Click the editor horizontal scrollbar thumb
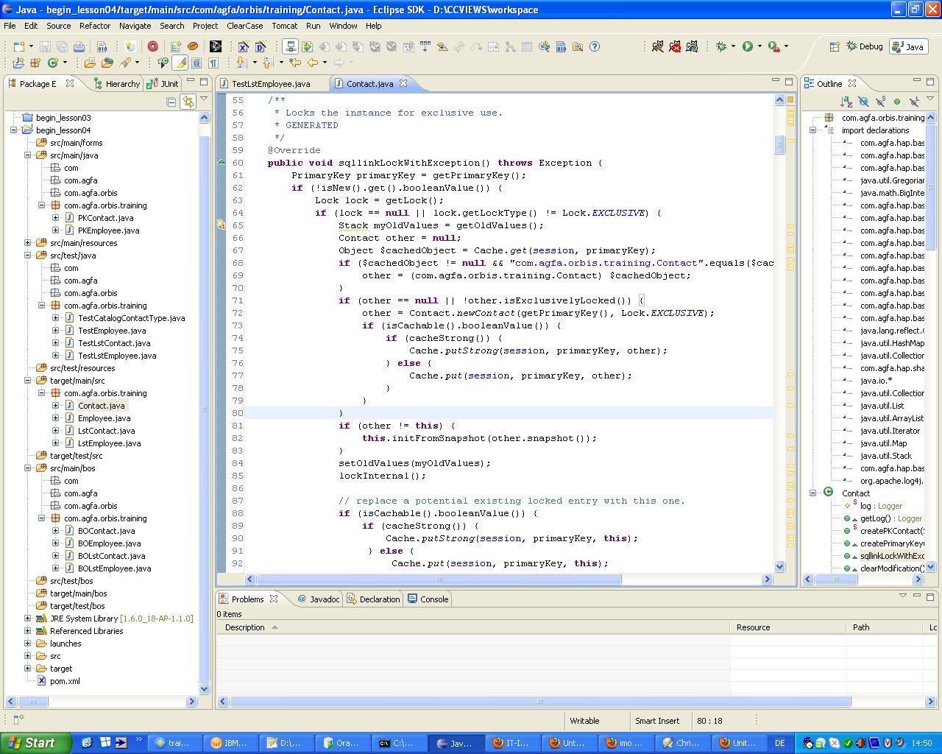The height and width of the screenshot is (754, 942). coord(439,579)
